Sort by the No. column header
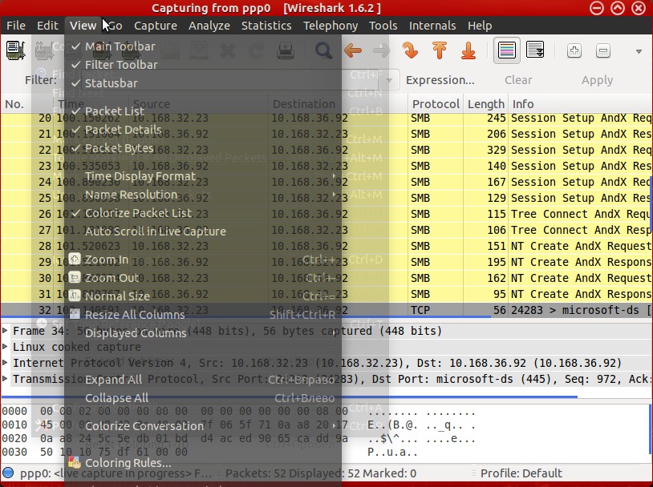 tap(27, 104)
